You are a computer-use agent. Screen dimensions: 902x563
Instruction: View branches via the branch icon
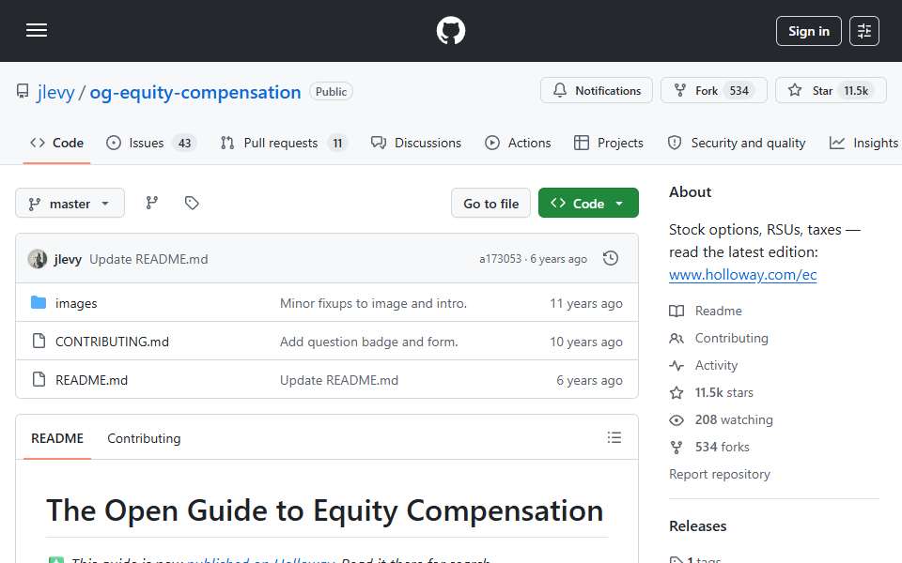(x=152, y=203)
